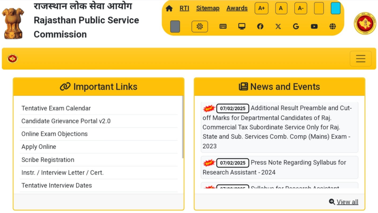Click the YouTube channel icon
Viewport: 378px width, 213px height.
314,26
